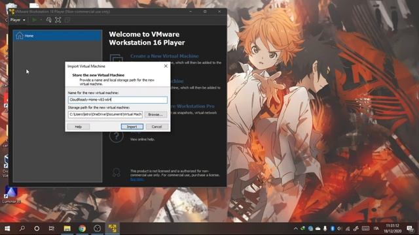The image size is (419, 235).
Task: Close the Import Virtual Machine dialog
Action: (x=166, y=66)
